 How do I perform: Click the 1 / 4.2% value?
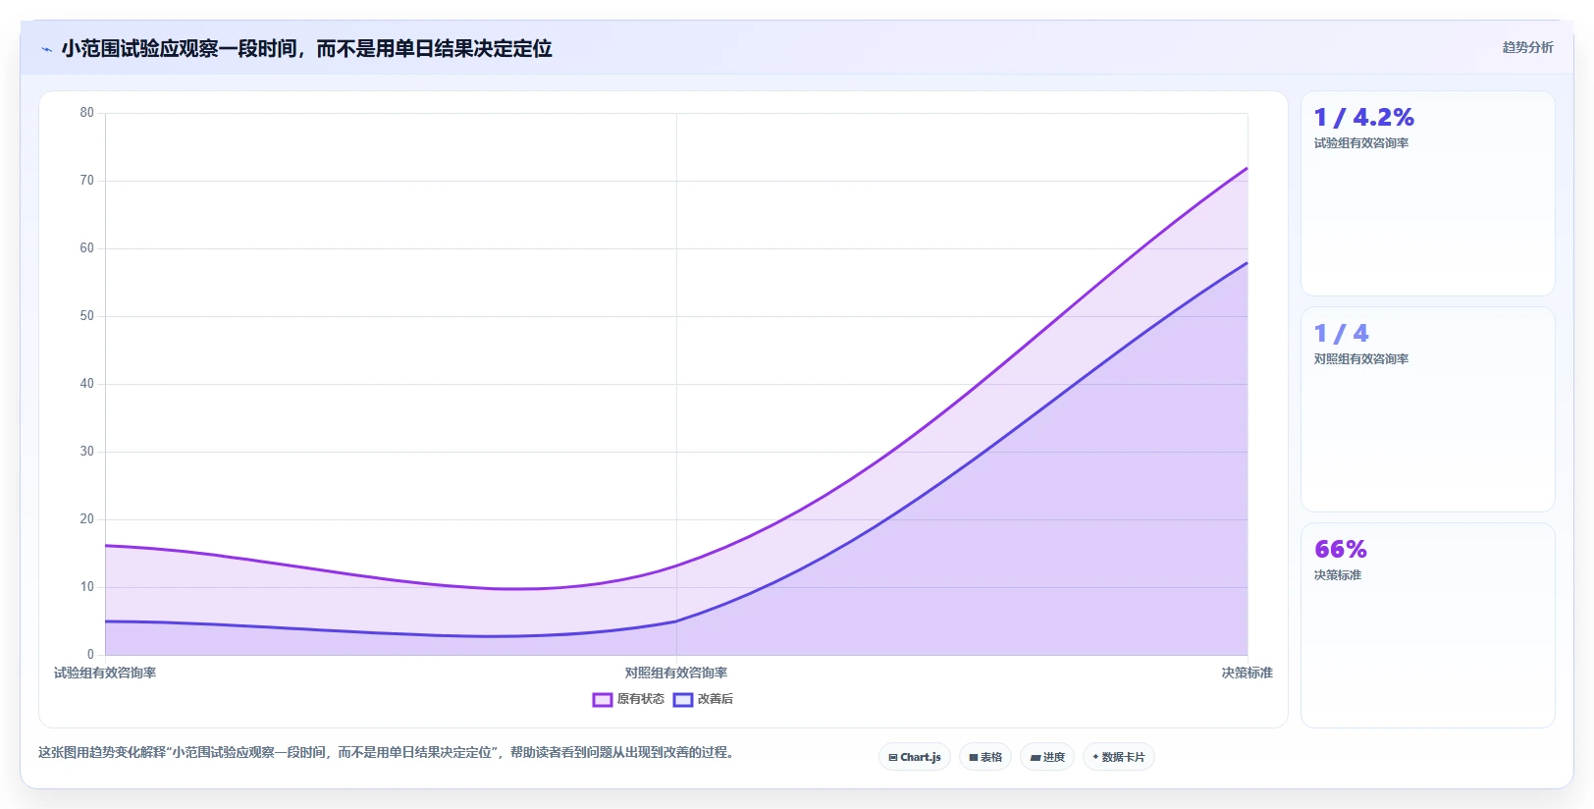(1364, 118)
